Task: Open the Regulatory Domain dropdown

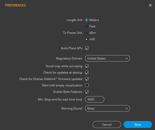Action: pyautogui.click(x=107, y=58)
